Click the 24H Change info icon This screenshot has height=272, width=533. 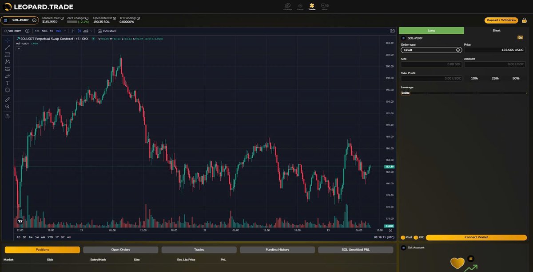pyautogui.click(x=86, y=18)
